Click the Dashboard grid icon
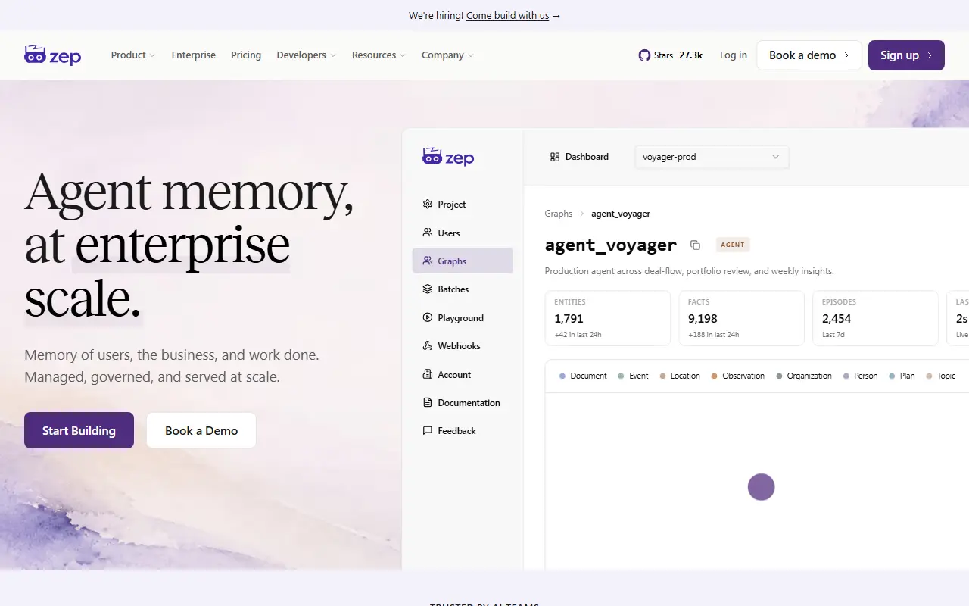The height and width of the screenshot is (606, 969). [x=555, y=157]
